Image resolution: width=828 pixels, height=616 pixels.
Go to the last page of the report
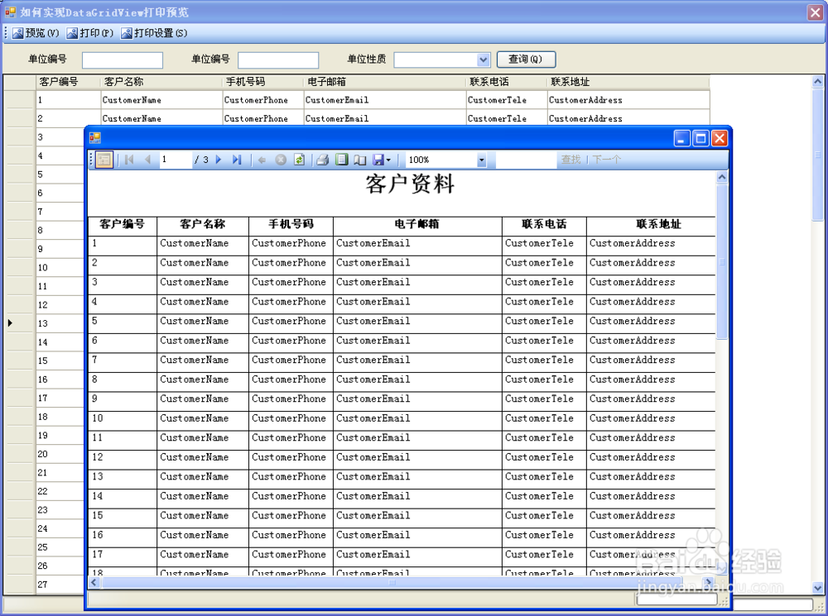(x=236, y=160)
